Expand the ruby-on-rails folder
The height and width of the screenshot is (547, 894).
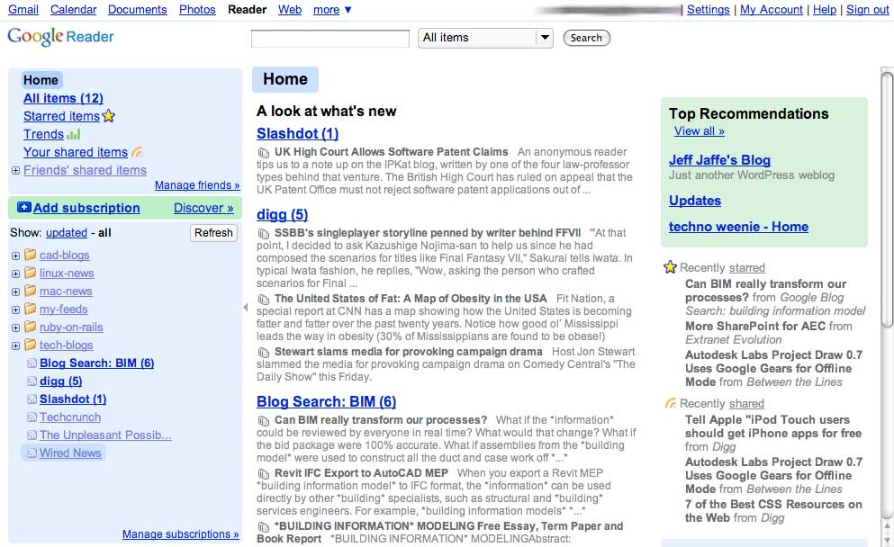point(15,328)
